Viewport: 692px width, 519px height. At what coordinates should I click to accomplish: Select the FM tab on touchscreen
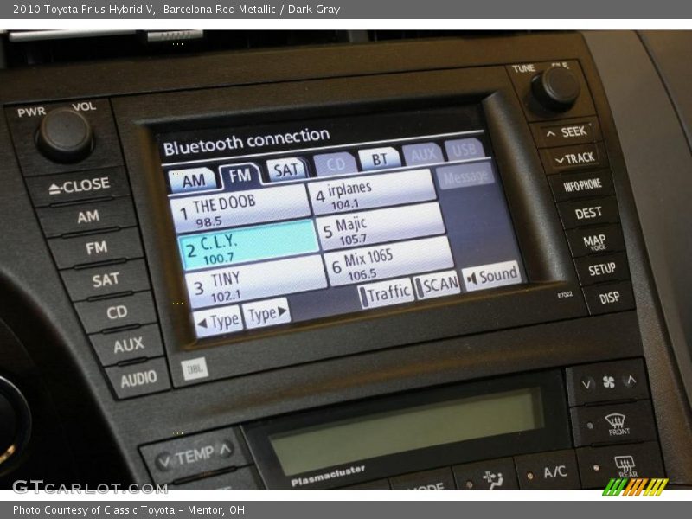[240, 176]
